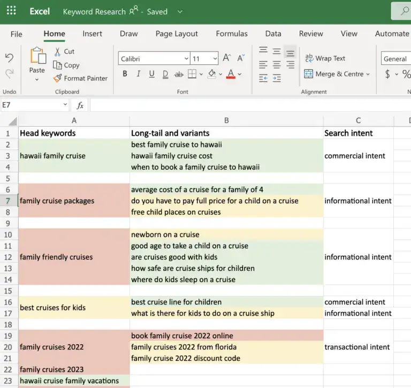
Task: Click the Keyword Research file name
Action: (x=94, y=12)
